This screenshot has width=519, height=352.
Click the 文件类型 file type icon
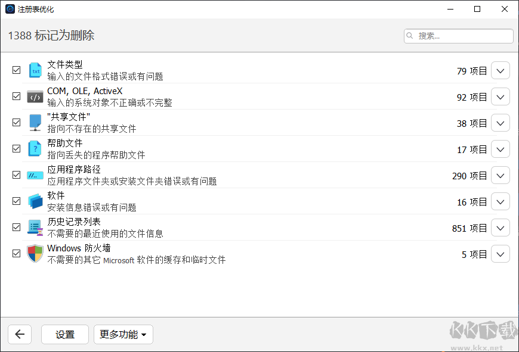35,70
